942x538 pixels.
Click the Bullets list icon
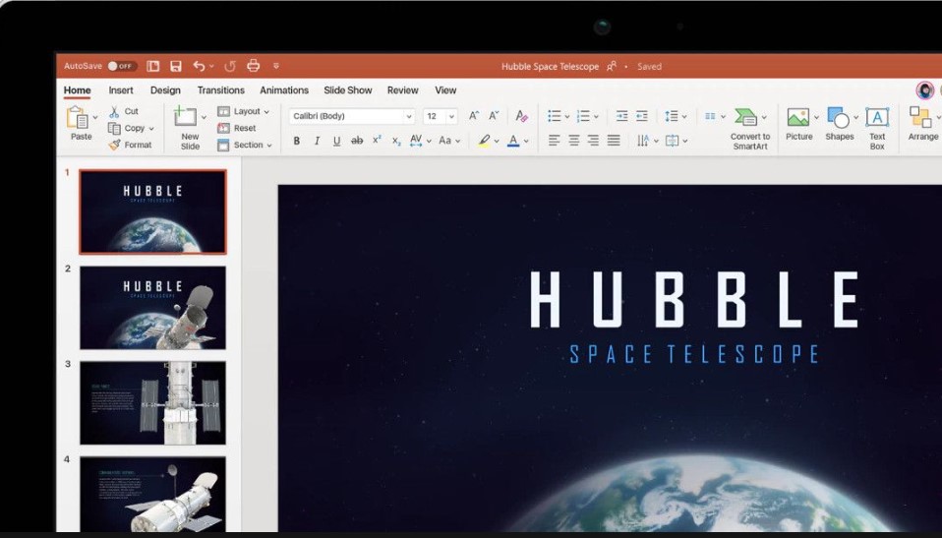[555, 116]
